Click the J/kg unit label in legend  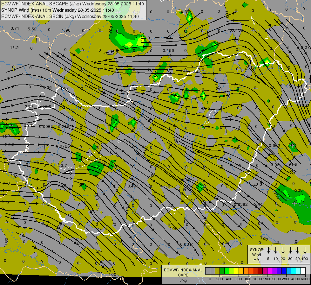pos(183,280)
